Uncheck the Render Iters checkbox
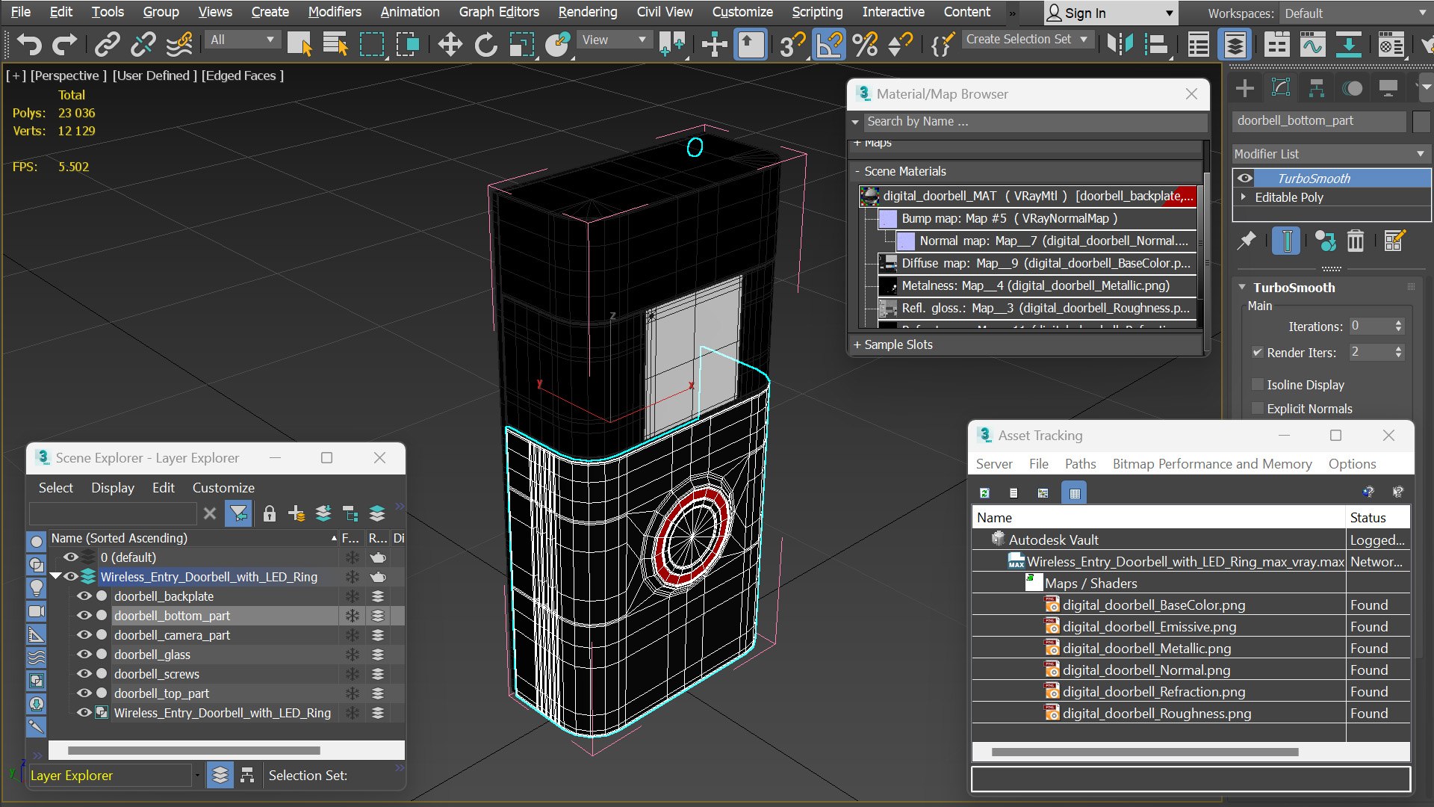The height and width of the screenshot is (807, 1434). point(1258,352)
